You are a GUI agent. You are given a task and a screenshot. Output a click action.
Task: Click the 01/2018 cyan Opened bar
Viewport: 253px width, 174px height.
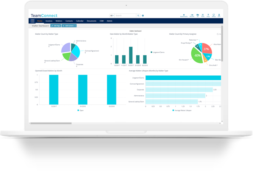(83, 90)
